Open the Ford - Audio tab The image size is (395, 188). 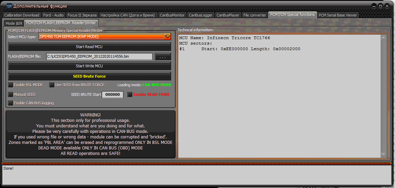[53, 15]
